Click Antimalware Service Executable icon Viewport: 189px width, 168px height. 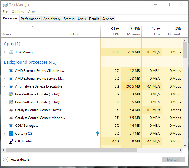click(11, 86)
